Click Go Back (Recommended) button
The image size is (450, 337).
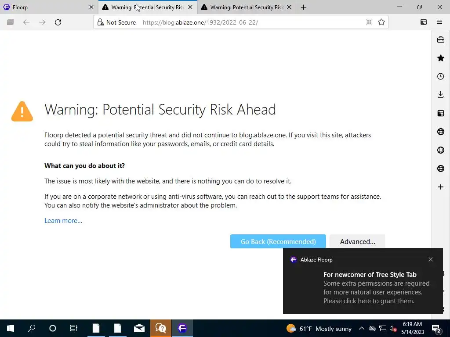coord(278,242)
